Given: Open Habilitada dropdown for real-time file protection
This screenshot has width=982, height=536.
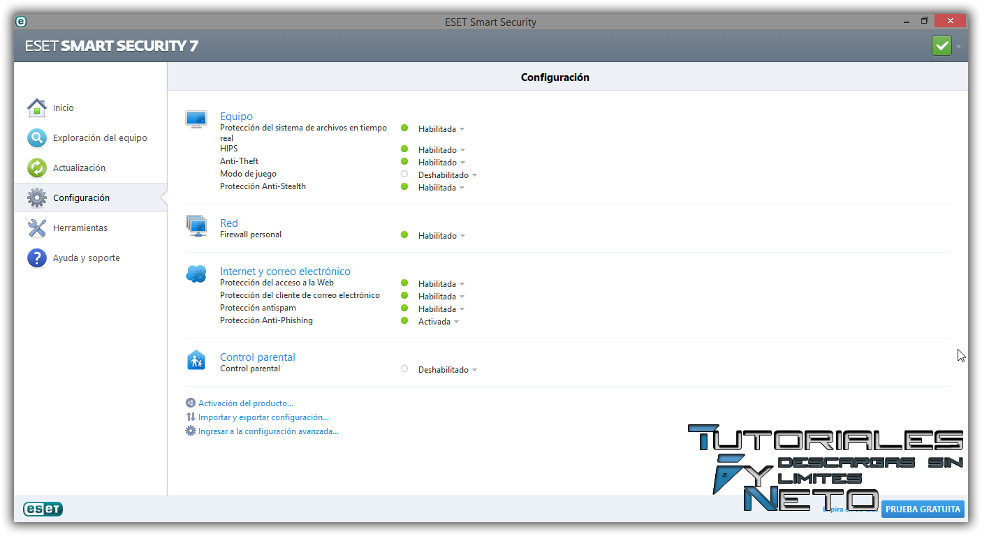Looking at the screenshot, I should click(x=441, y=129).
